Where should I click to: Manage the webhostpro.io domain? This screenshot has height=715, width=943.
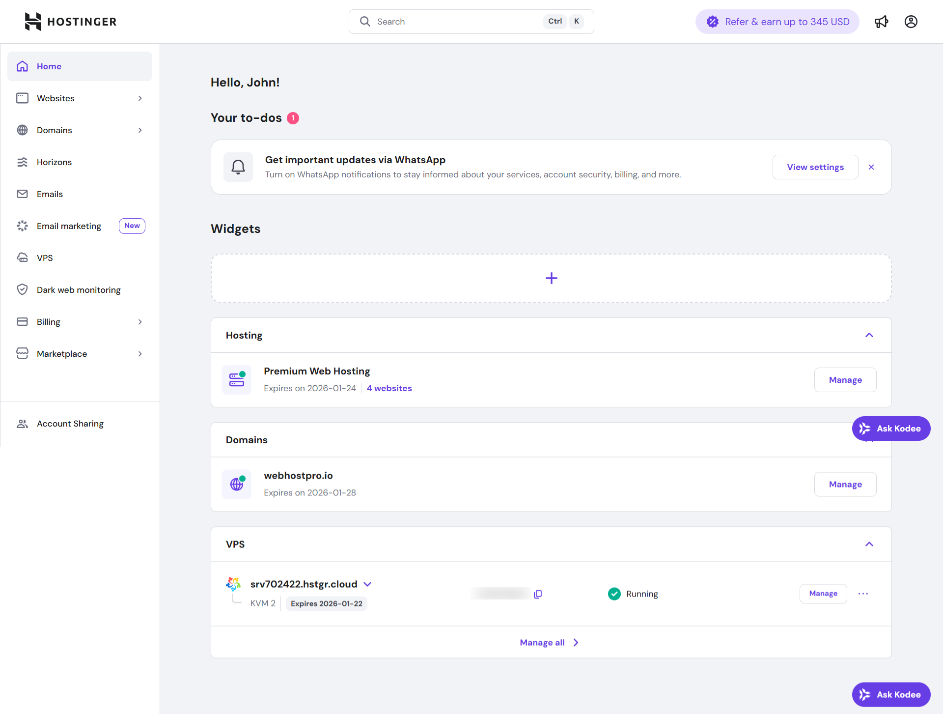[845, 485]
